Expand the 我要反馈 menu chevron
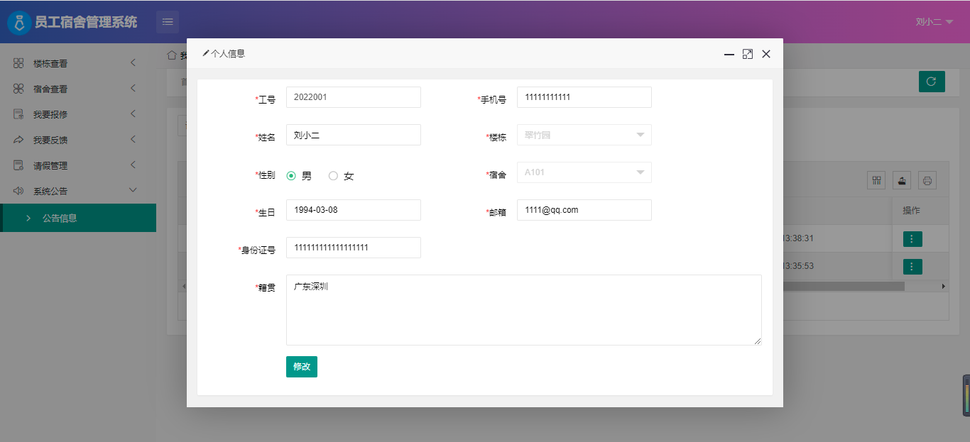Screen dimensions: 970x442 click(133, 140)
